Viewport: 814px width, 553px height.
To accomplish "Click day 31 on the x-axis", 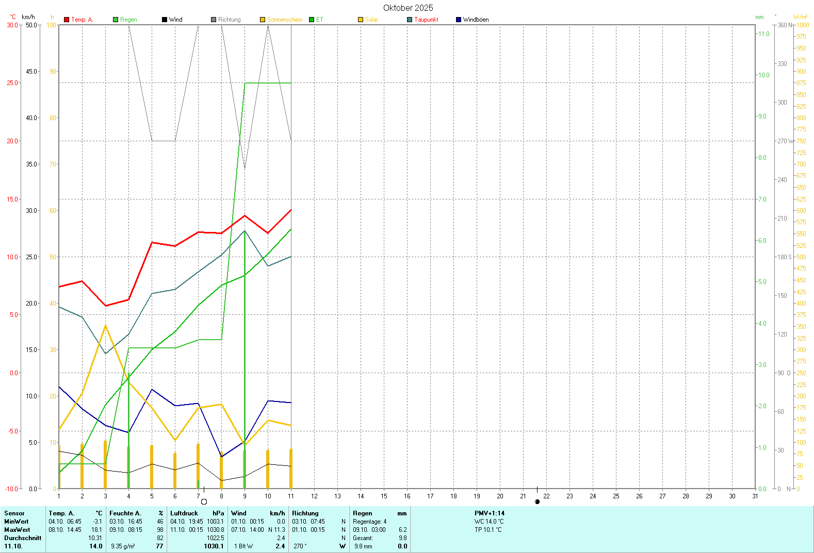I will (x=755, y=496).
